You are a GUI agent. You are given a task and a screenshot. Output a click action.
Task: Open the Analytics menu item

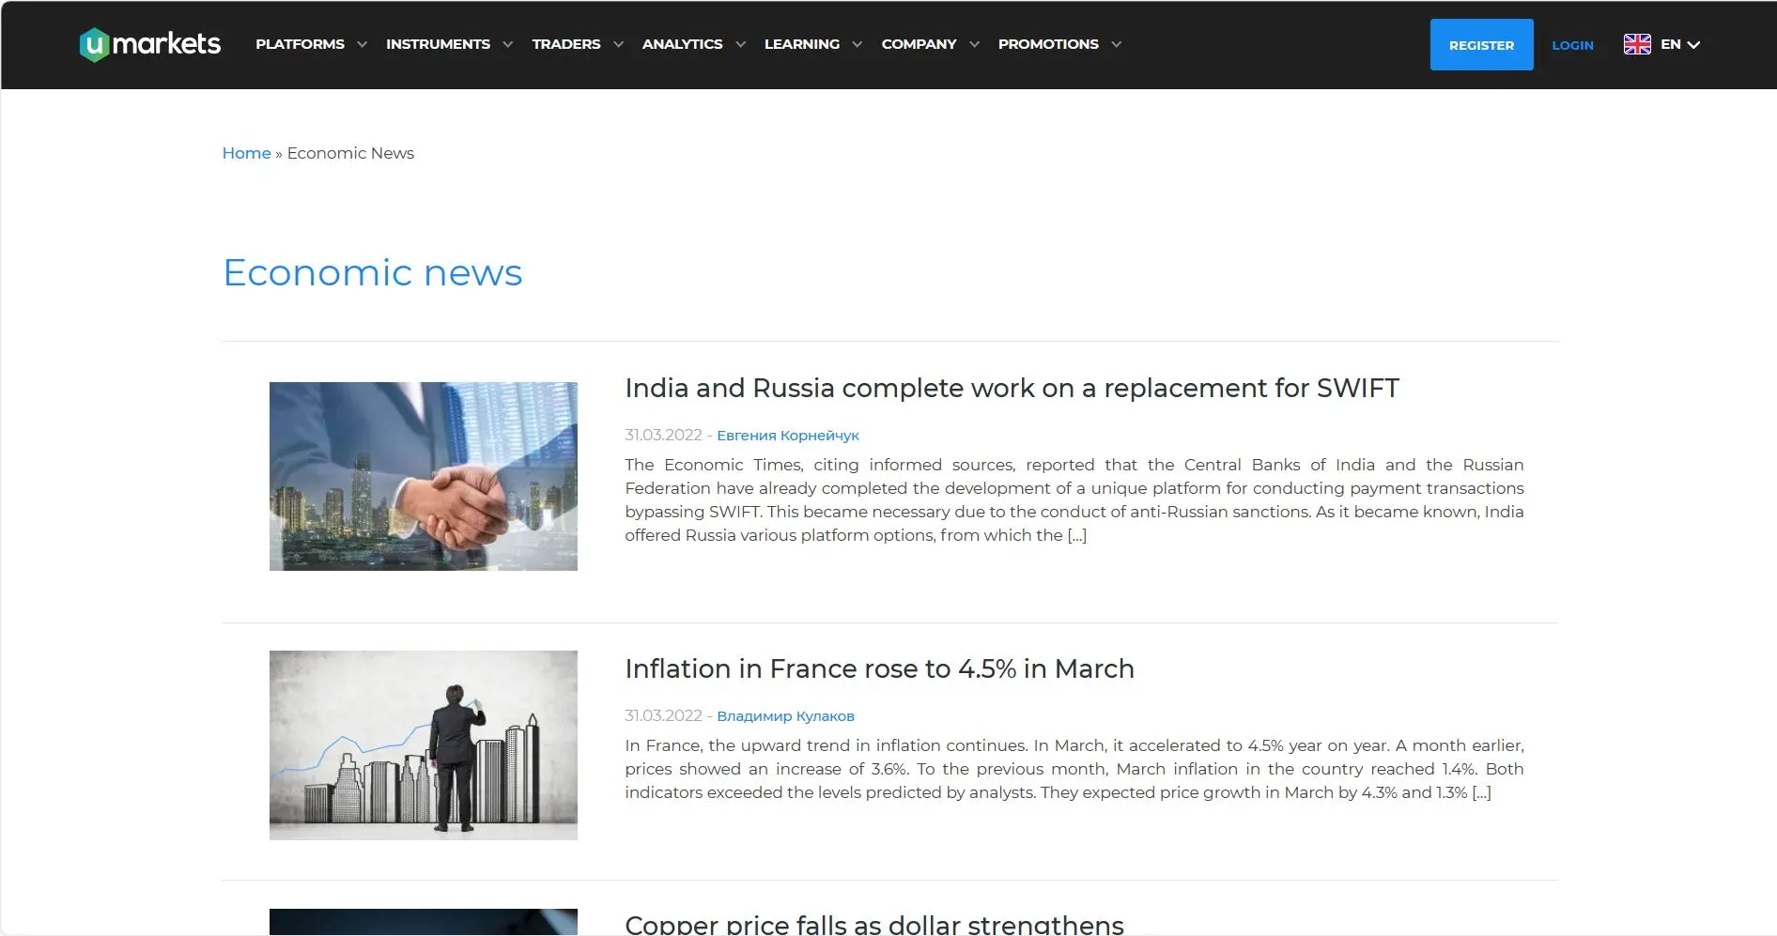[682, 44]
